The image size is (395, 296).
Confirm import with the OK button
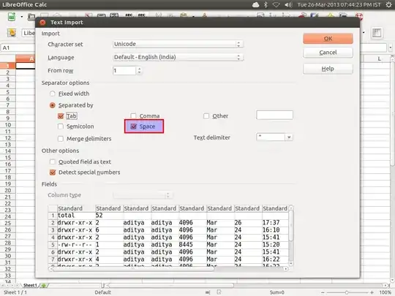pos(328,39)
